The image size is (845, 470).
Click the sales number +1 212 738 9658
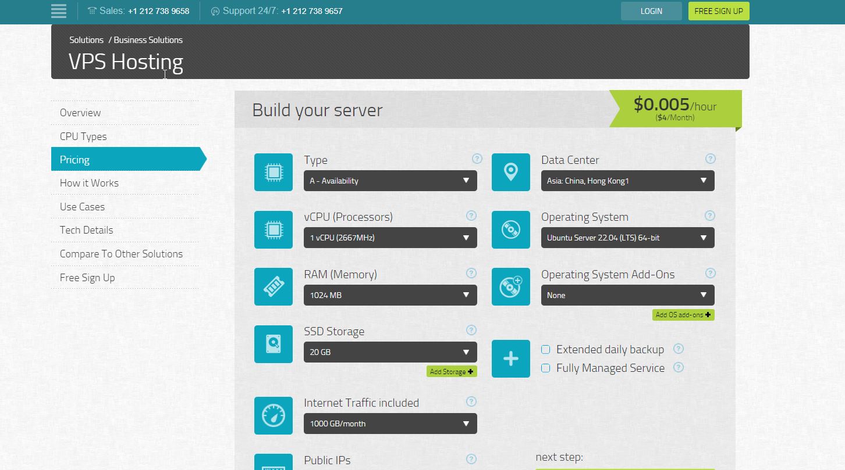coord(158,11)
